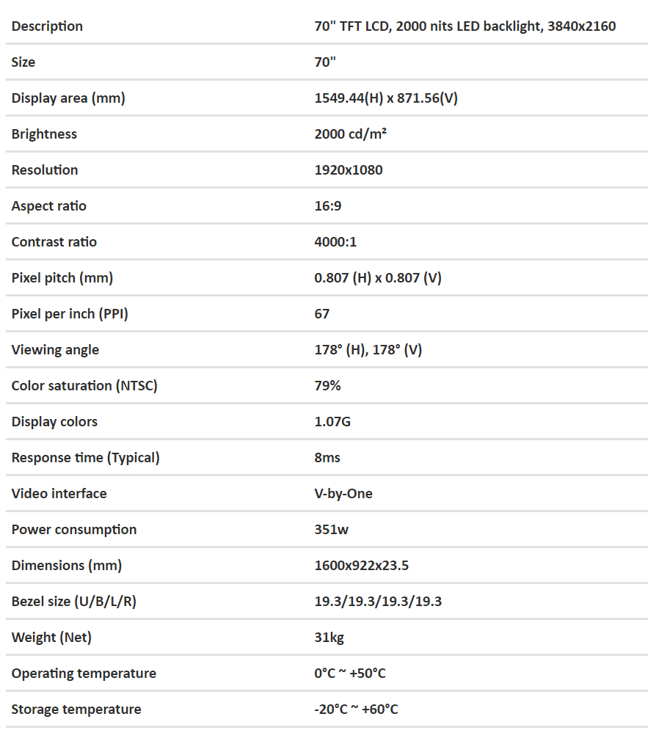Click the Description row label

pyautogui.click(x=47, y=26)
